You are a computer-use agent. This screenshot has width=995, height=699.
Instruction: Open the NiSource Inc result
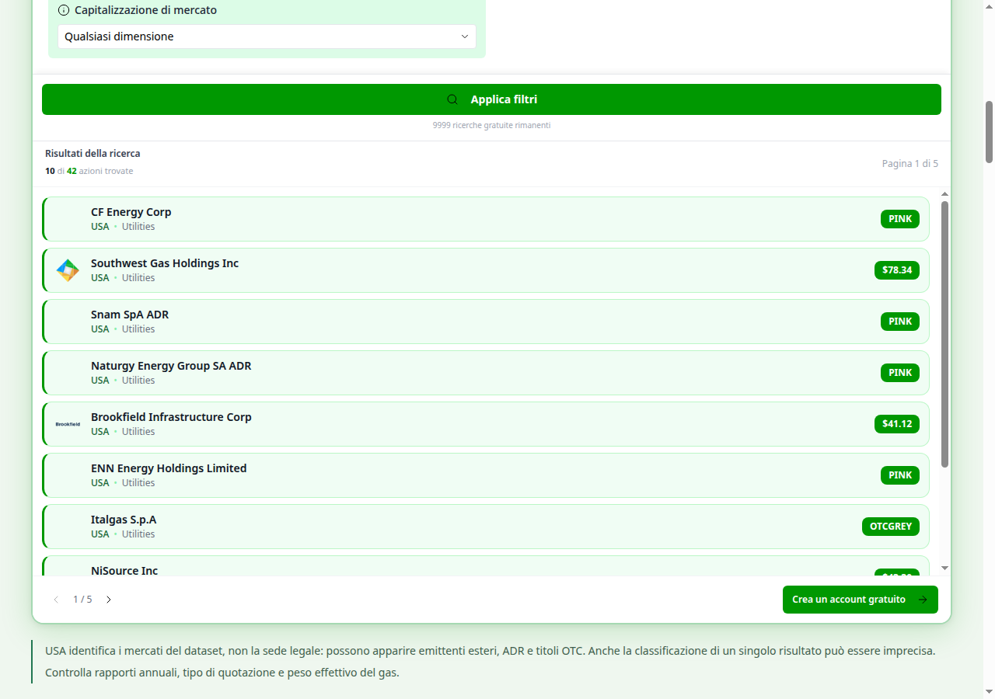tap(486, 566)
